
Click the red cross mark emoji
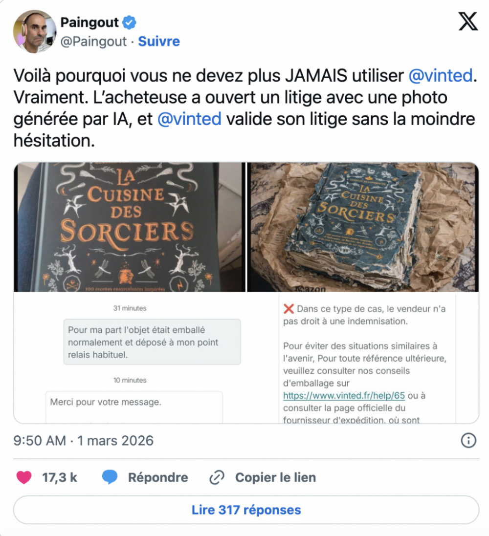pyautogui.click(x=289, y=309)
